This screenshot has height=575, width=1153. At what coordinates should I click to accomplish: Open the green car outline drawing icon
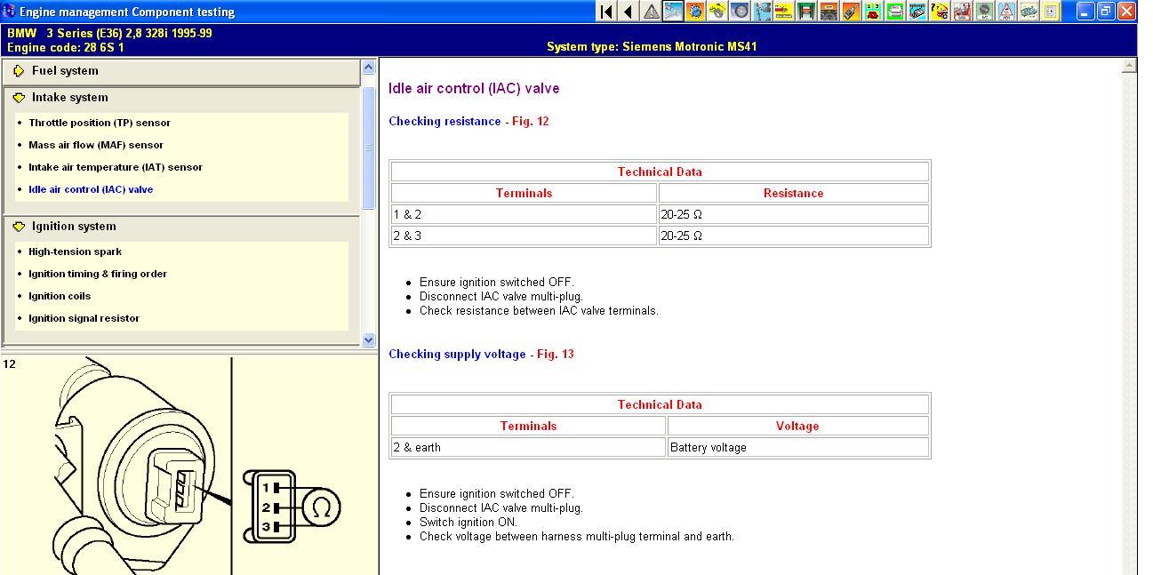click(1029, 12)
